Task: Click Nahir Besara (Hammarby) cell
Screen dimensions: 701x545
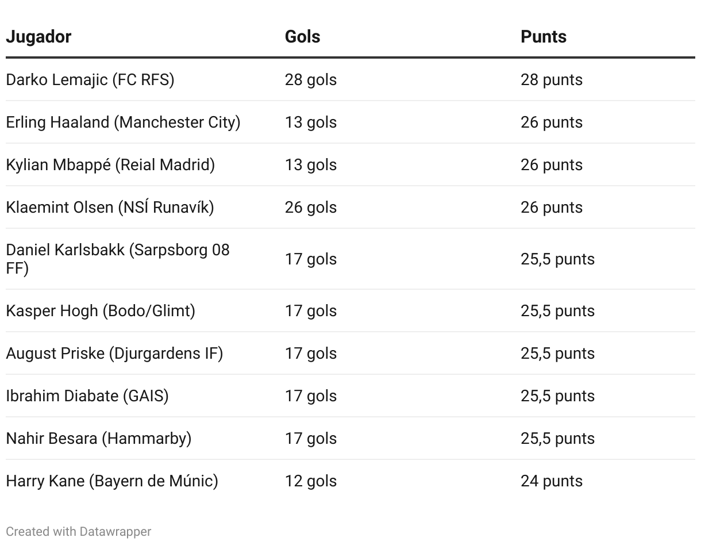Action: click(x=99, y=439)
